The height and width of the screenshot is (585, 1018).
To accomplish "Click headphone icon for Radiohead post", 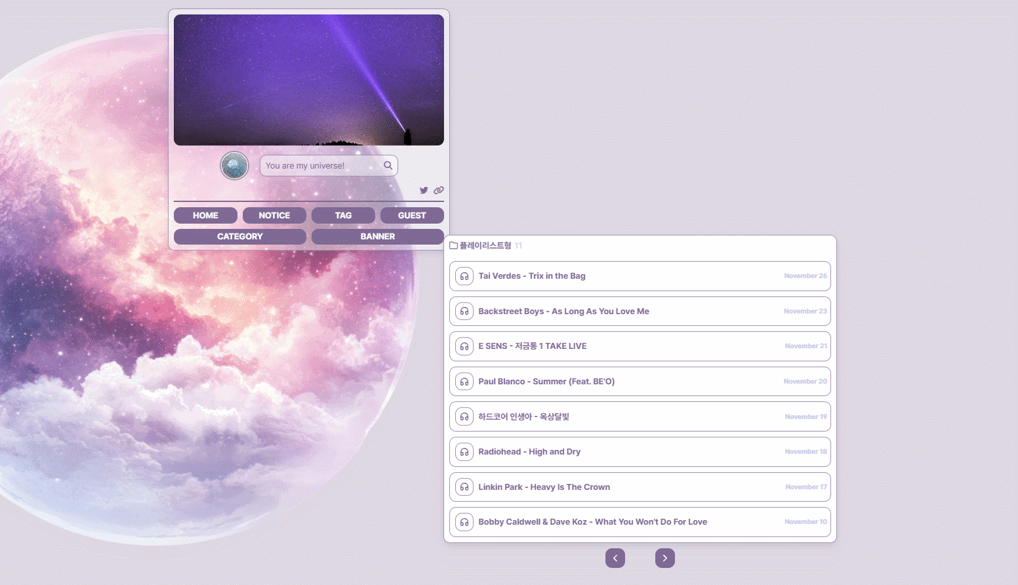I will coord(464,452).
